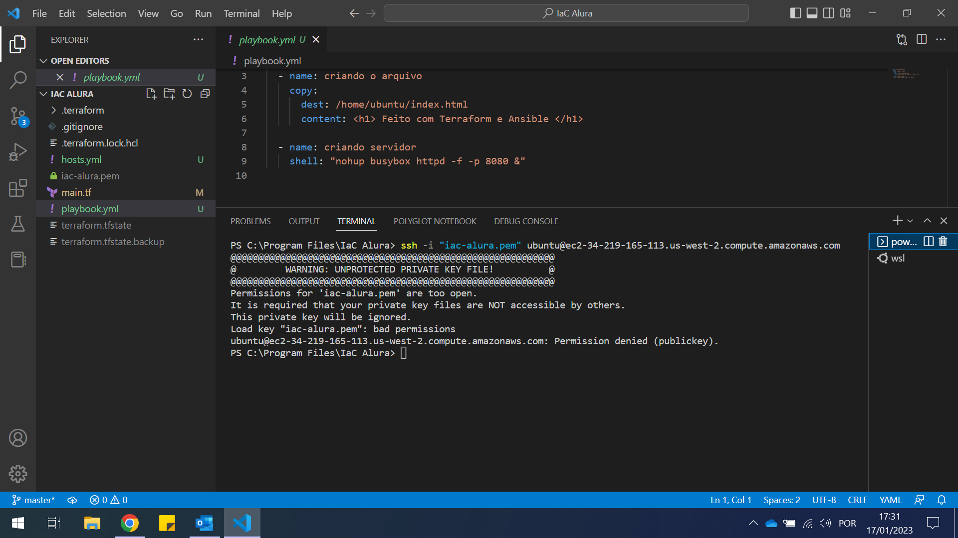Toggle primary side bar visibility
958x538 pixels.
[796, 13]
